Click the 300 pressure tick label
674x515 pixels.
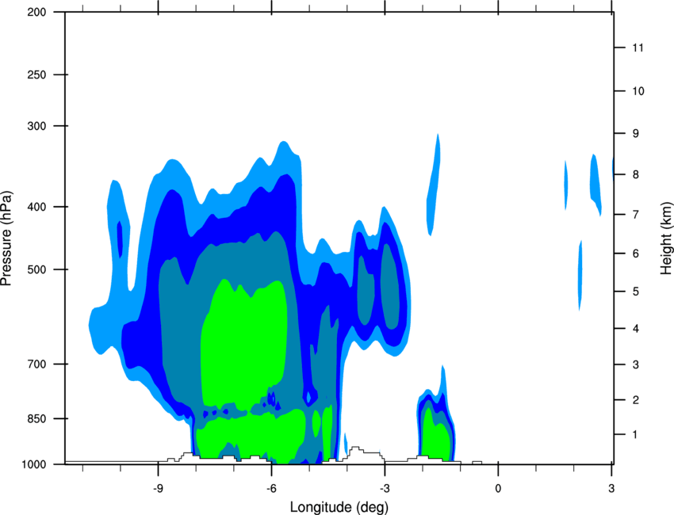click(x=36, y=126)
